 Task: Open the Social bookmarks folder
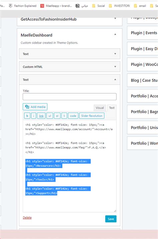pos(98,6)
